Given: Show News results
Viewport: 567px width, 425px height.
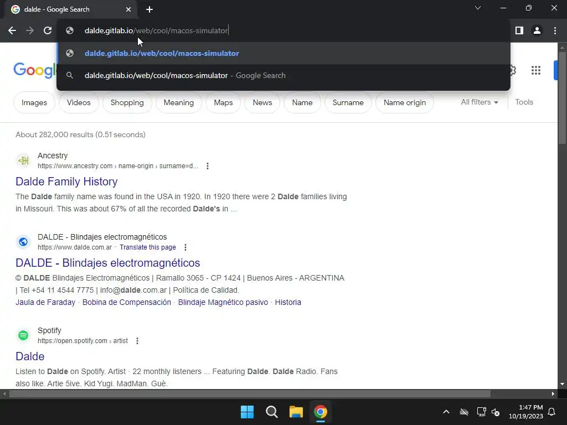Looking at the screenshot, I should click(x=262, y=102).
